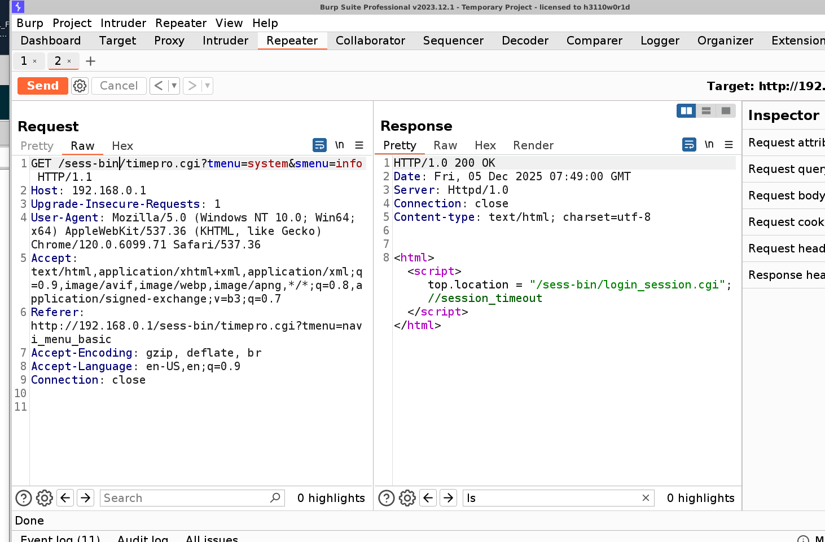The width and height of the screenshot is (825, 542).
Task: Expand the history forward dropdown arrow
Action: coord(207,86)
